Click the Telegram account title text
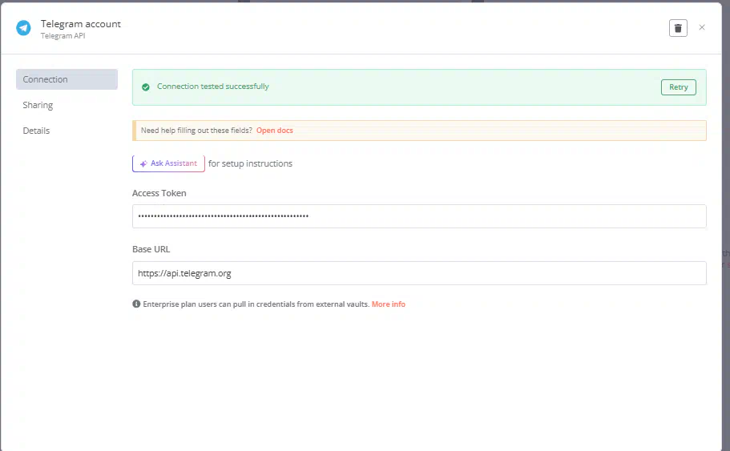 pyautogui.click(x=81, y=24)
